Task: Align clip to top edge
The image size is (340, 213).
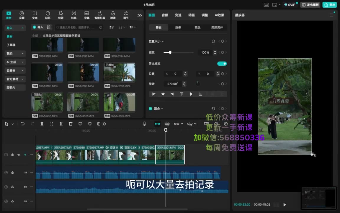Action: pos(182,94)
